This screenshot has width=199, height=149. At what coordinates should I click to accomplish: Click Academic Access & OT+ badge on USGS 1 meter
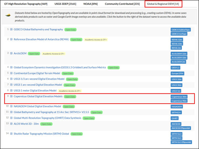70,91
